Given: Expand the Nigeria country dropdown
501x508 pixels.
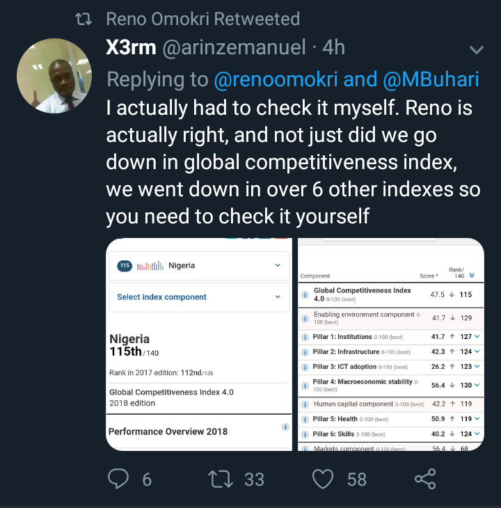Looking at the screenshot, I should point(278,265).
